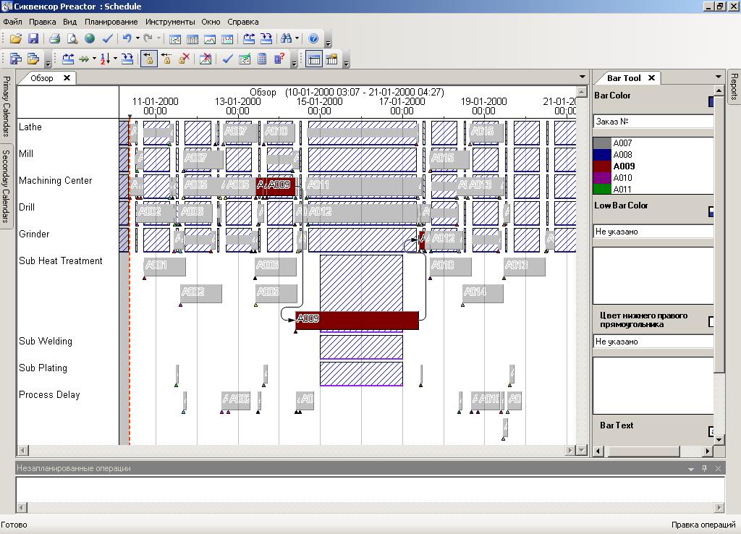Select the A014 bar in Sub Heat Treatment
The height and width of the screenshot is (534, 741).
[x=483, y=293]
